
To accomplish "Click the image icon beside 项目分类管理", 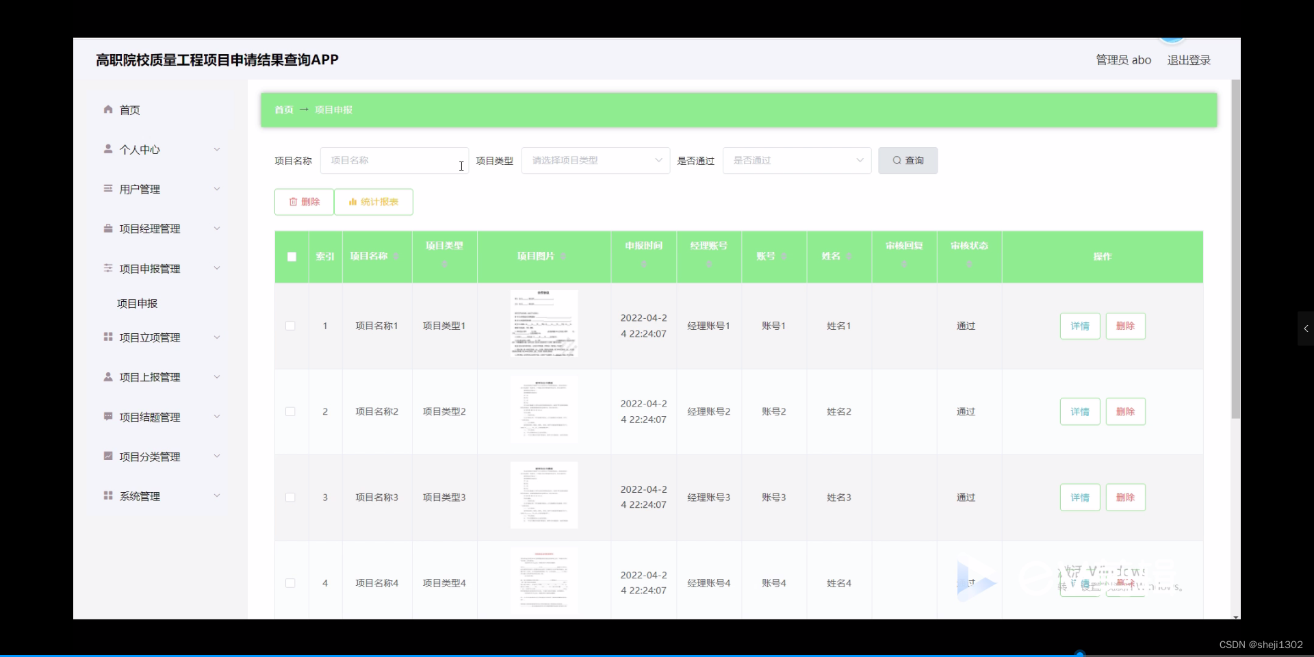I will pyautogui.click(x=107, y=456).
